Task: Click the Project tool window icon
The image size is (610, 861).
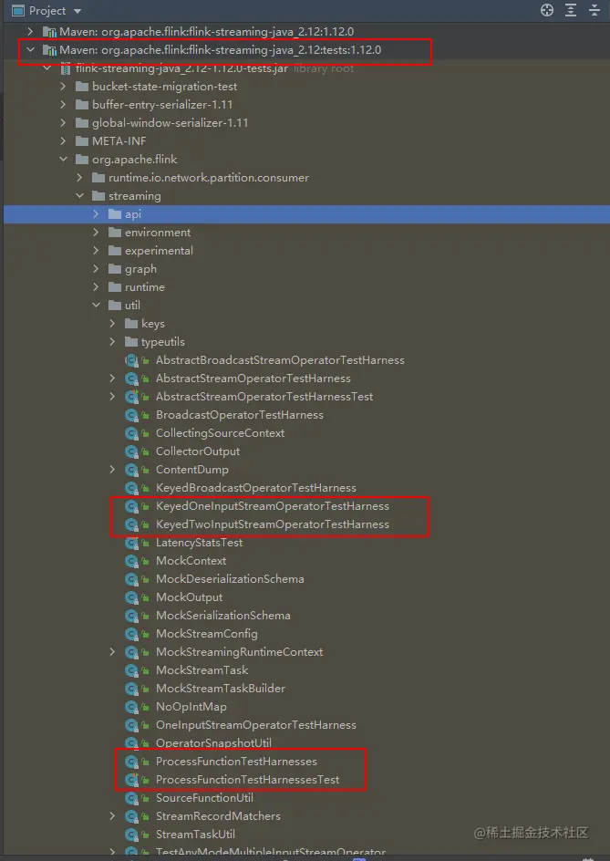Action: tap(18, 10)
